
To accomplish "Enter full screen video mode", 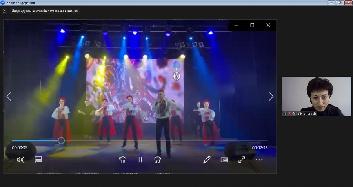I will point(242,160).
